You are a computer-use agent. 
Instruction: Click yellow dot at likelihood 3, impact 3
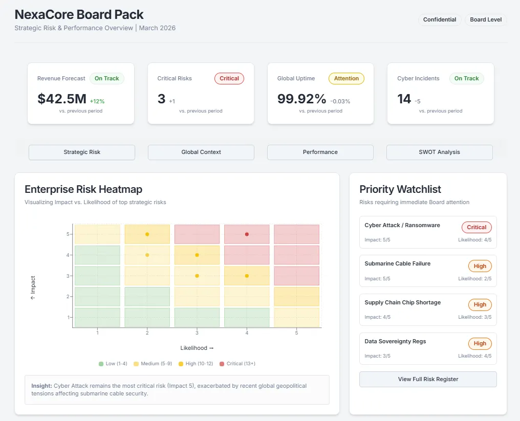tap(197, 276)
